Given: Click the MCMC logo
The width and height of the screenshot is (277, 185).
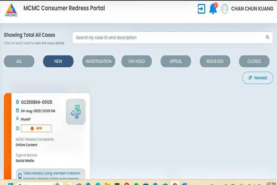Looking at the screenshot, I should tap(11, 10).
